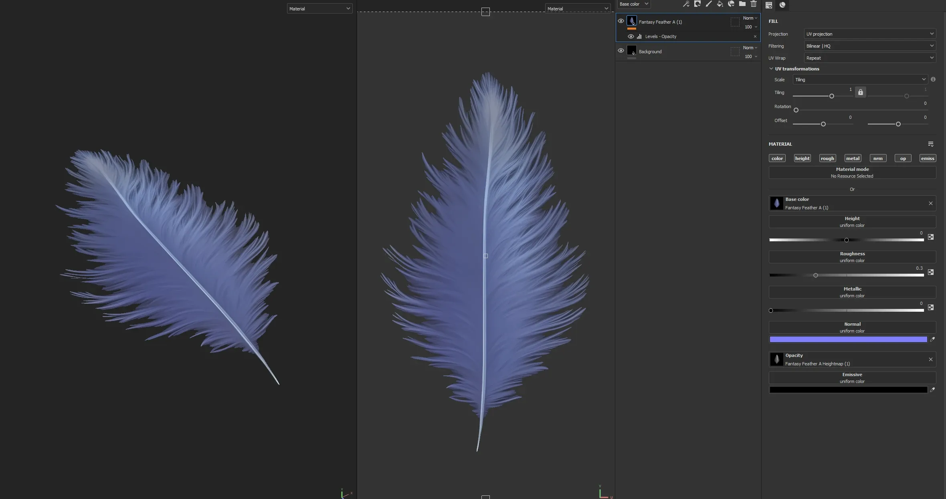Toggle the metal channel button
Screen dimensions: 946x499
pos(853,158)
